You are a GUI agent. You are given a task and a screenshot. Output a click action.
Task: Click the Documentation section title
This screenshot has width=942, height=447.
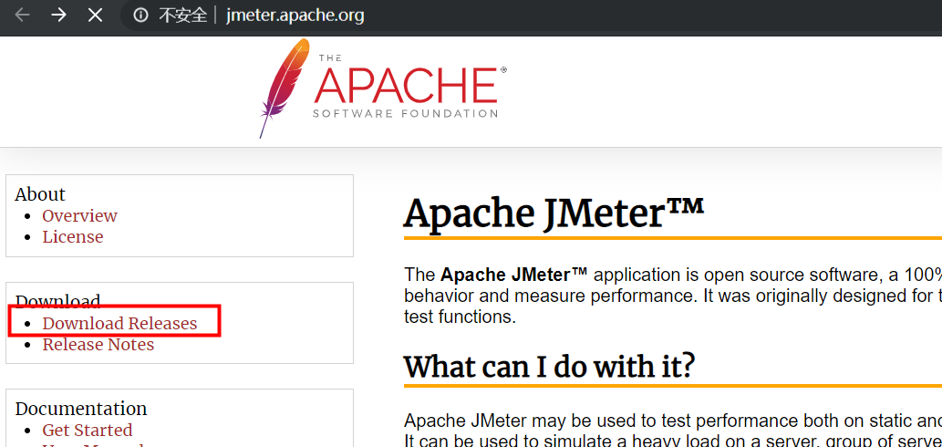pos(81,409)
